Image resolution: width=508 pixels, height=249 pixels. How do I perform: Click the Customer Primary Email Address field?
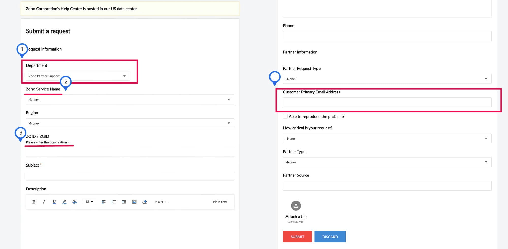[x=387, y=102]
